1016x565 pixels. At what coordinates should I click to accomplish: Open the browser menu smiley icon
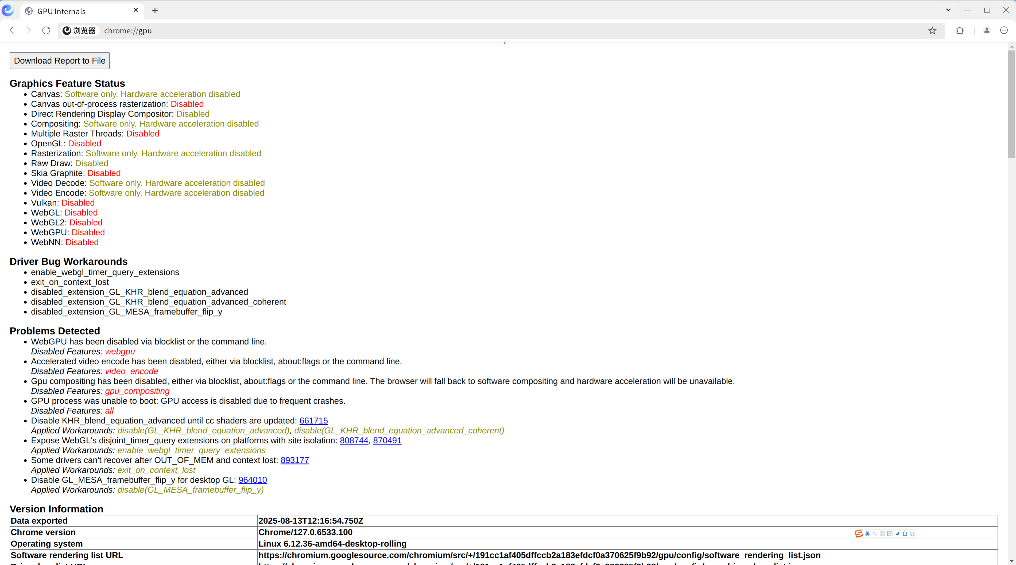[1004, 30]
